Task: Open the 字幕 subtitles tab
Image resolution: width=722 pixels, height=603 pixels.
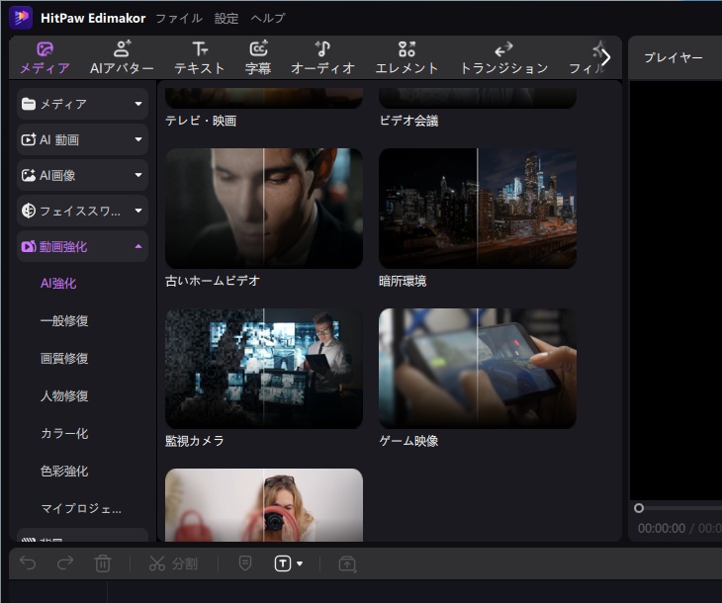Action: [258, 58]
